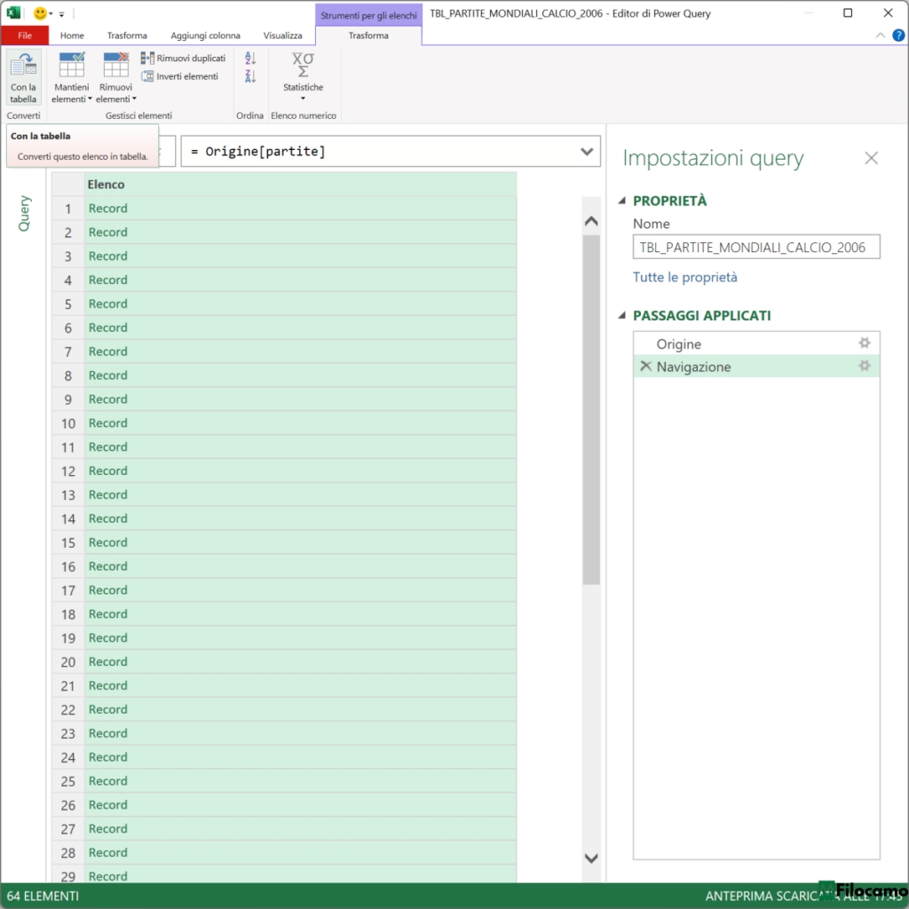Open Aggiungi colonna tab
The width and height of the screenshot is (909, 909).
[205, 36]
